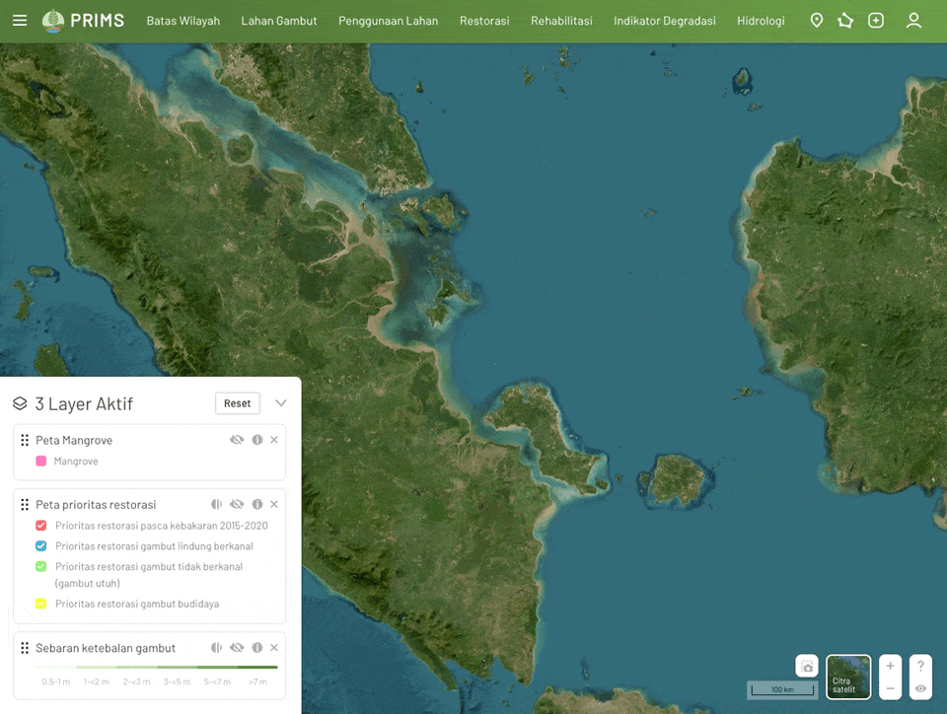
Task: Uncheck Prioritas restorasi gambut budidaya
Action: pyautogui.click(x=41, y=604)
